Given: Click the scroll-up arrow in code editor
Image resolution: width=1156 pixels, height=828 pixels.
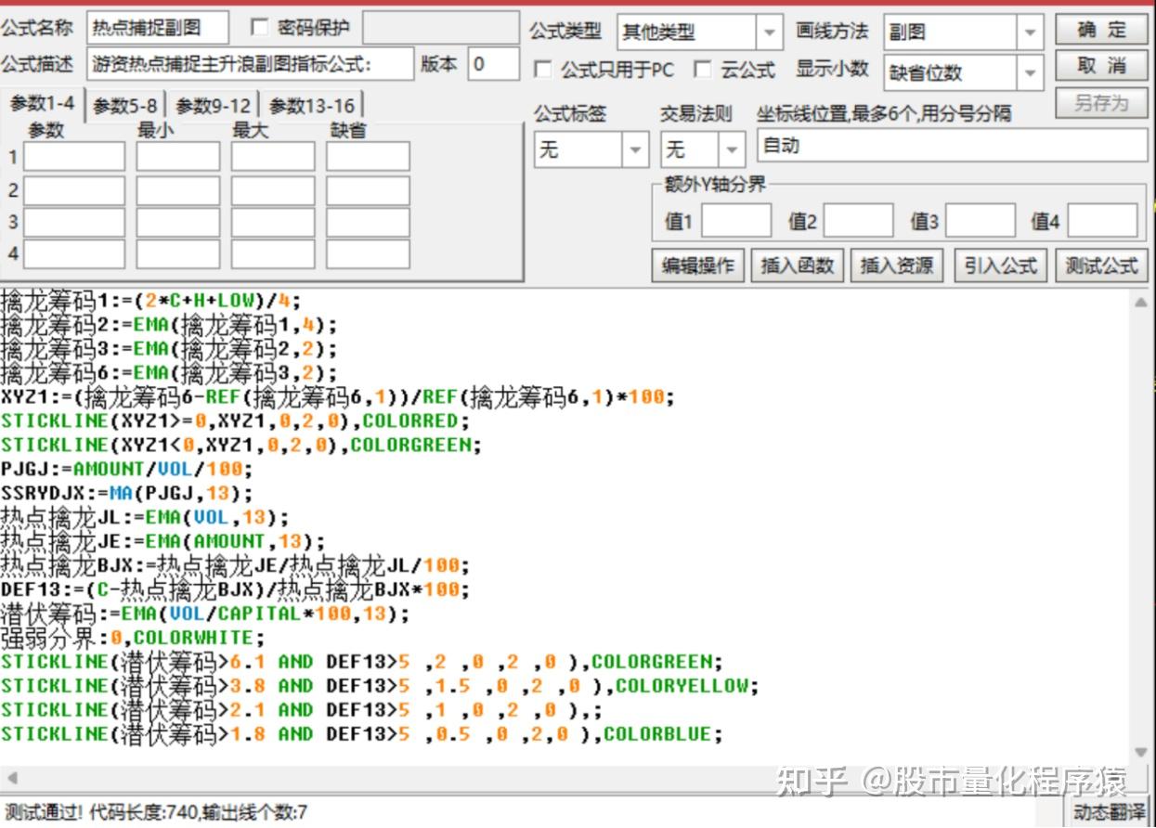Looking at the screenshot, I should click(x=1141, y=302).
